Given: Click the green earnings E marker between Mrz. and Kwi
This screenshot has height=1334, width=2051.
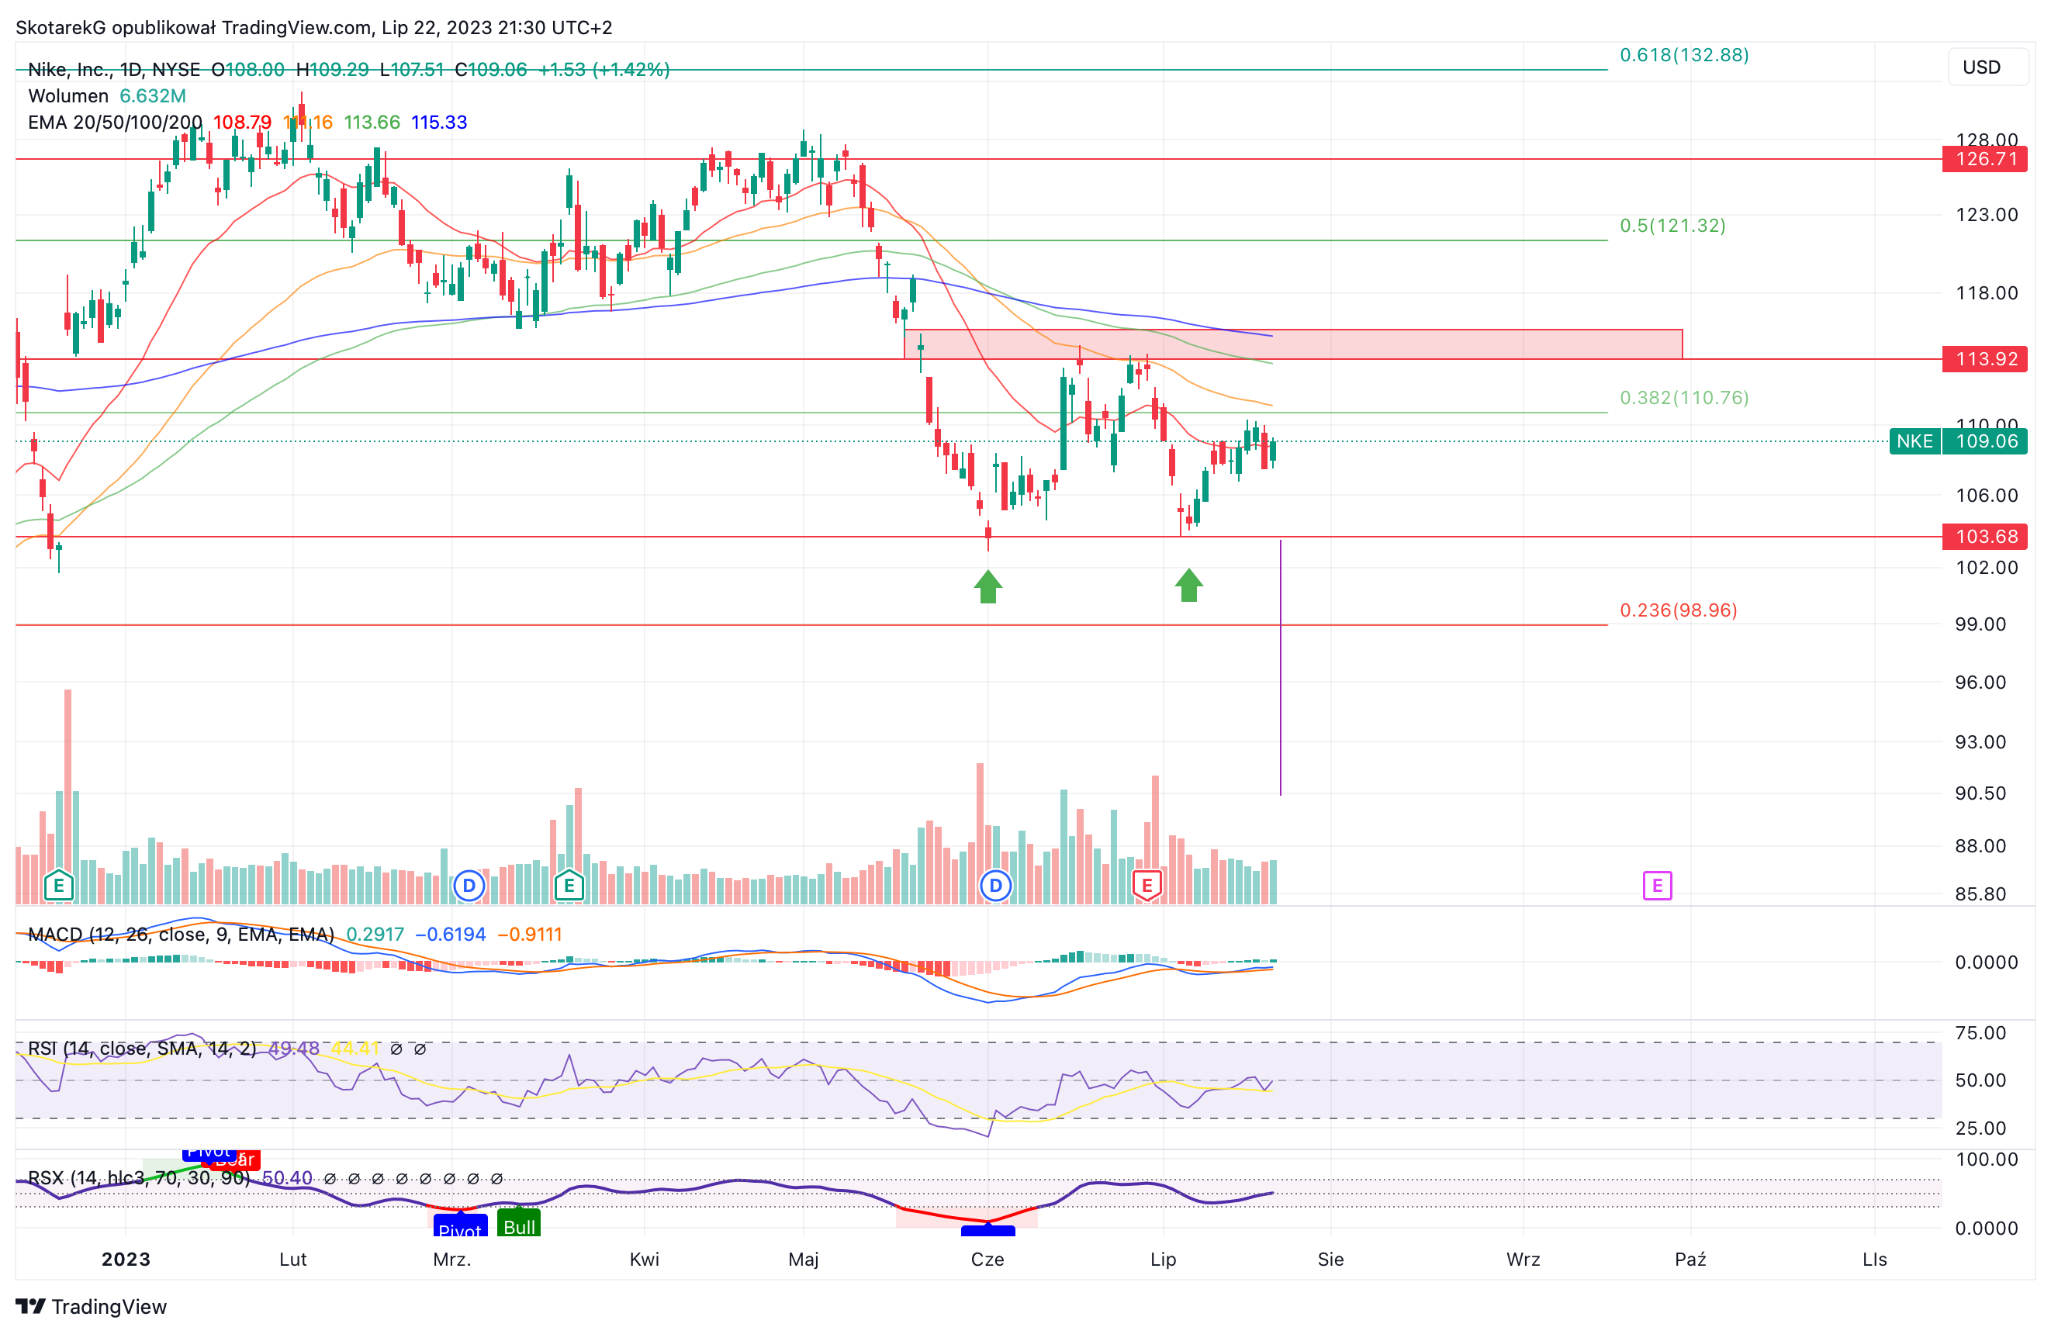Looking at the screenshot, I should tap(569, 885).
